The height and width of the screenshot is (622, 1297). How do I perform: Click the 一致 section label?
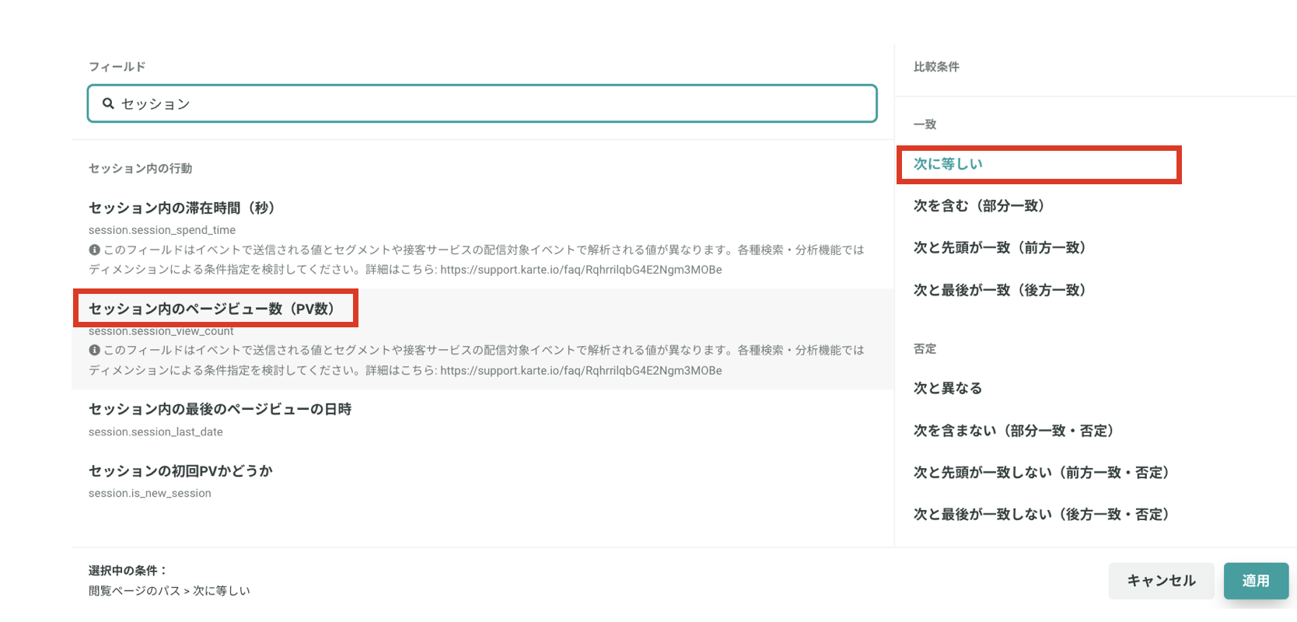tap(925, 124)
